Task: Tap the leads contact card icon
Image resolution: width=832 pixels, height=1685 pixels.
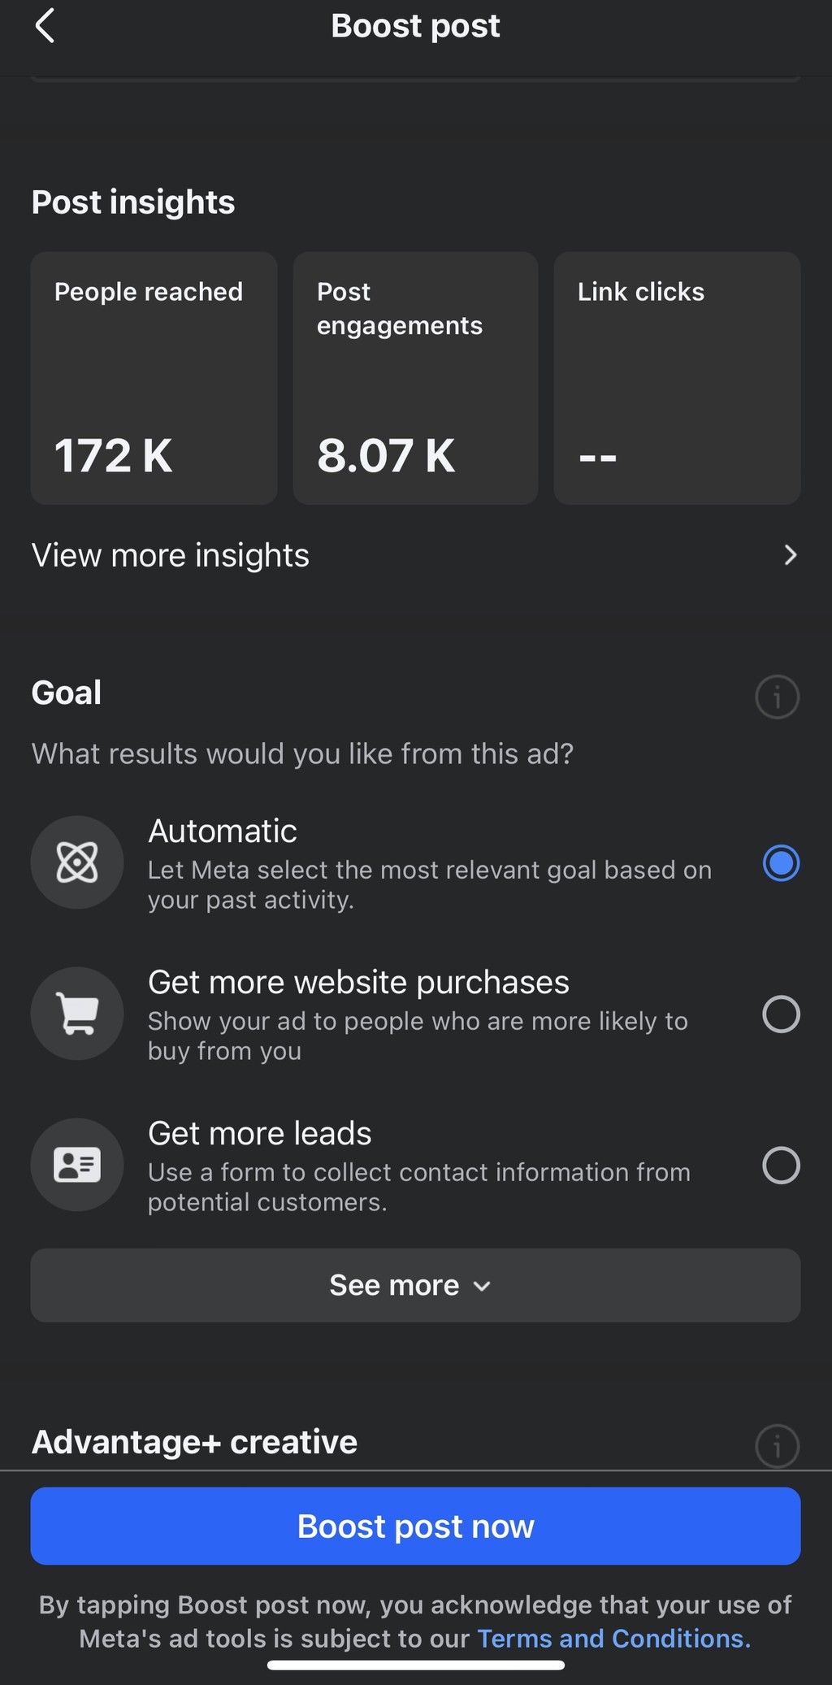Action: (77, 1165)
